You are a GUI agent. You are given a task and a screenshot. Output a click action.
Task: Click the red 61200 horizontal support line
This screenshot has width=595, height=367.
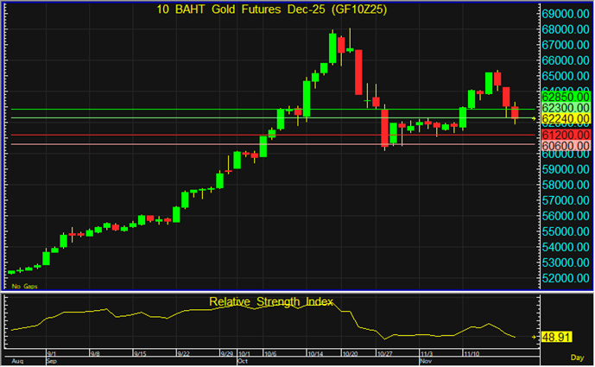pyautogui.click(x=259, y=136)
